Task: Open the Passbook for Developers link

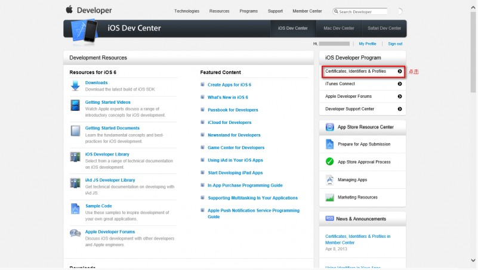Action: pyautogui.click(x=233, y=110)
